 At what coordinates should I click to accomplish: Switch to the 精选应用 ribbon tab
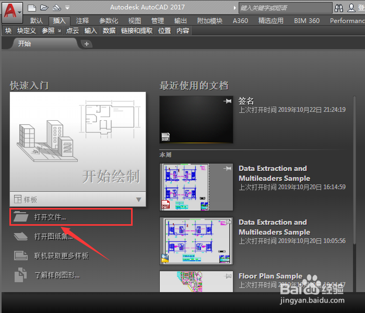271,21
